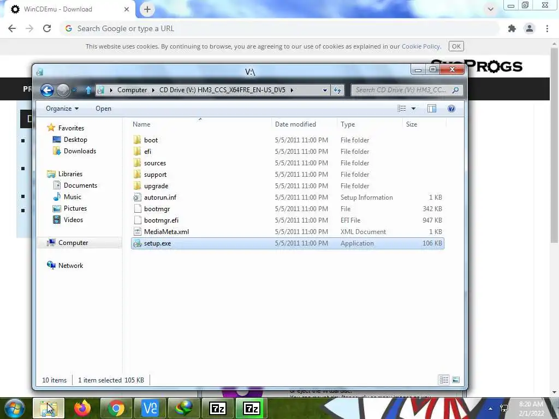Click Chrome's address bar

pyautogui.click(x=280, y=28)
